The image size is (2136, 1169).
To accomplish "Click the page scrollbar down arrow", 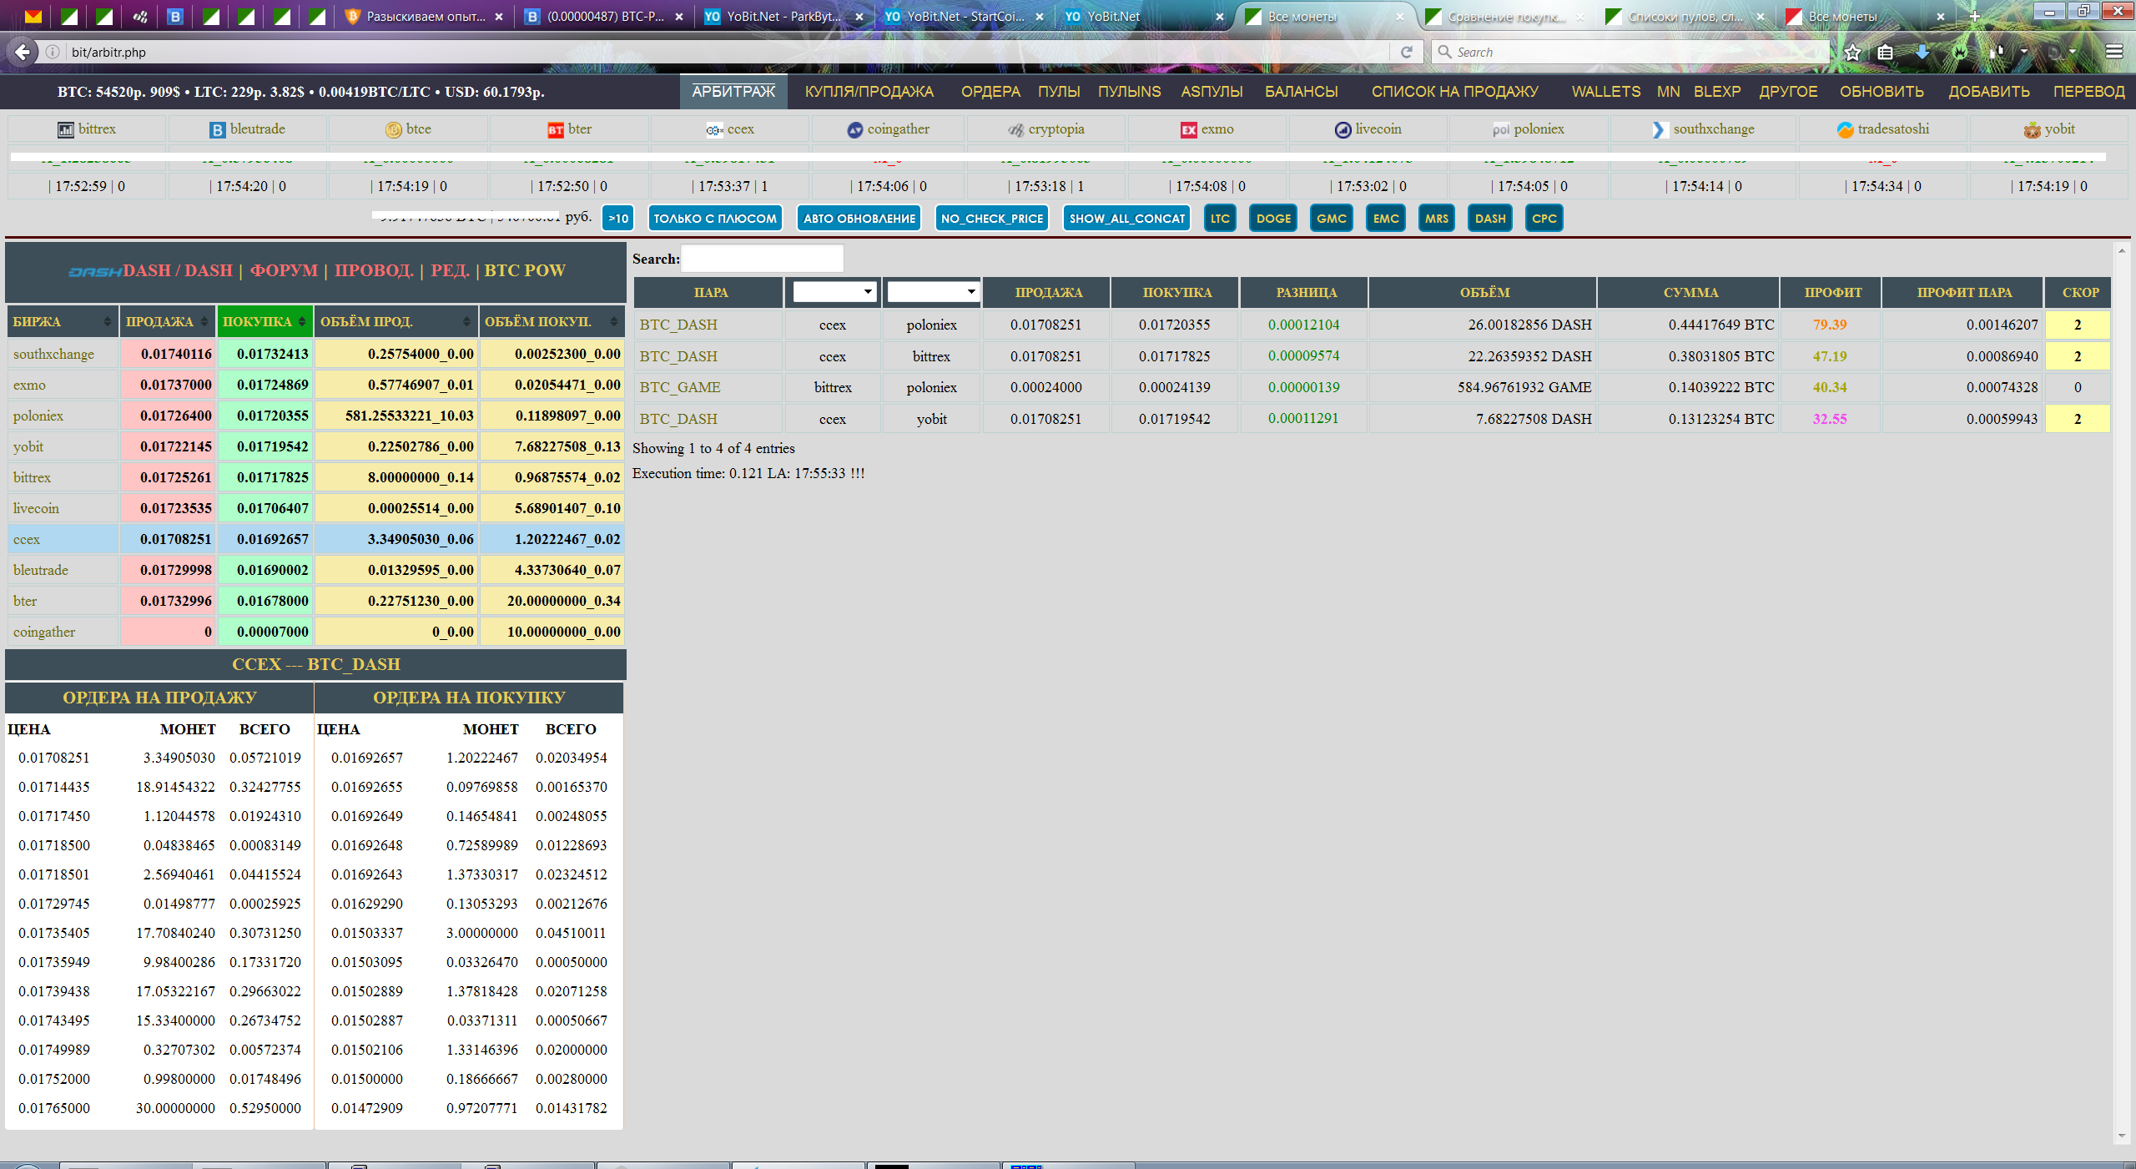I will tap(2122, 1136).
